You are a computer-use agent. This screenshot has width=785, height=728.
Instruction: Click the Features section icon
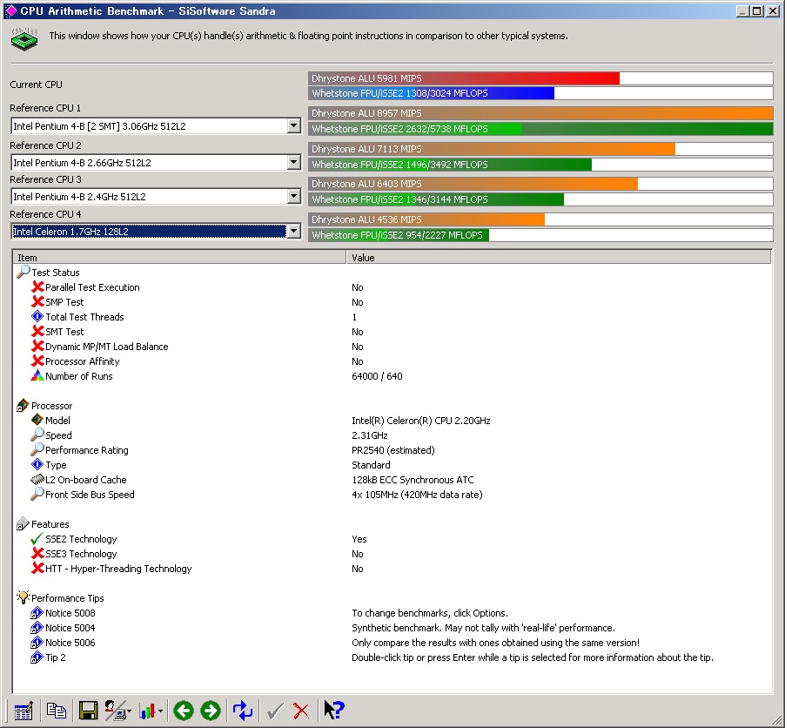[23, 523]
